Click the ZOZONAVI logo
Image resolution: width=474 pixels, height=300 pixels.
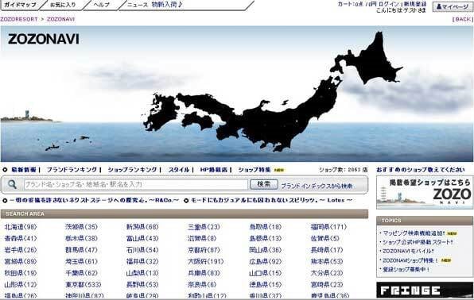(x=44, y=39)
